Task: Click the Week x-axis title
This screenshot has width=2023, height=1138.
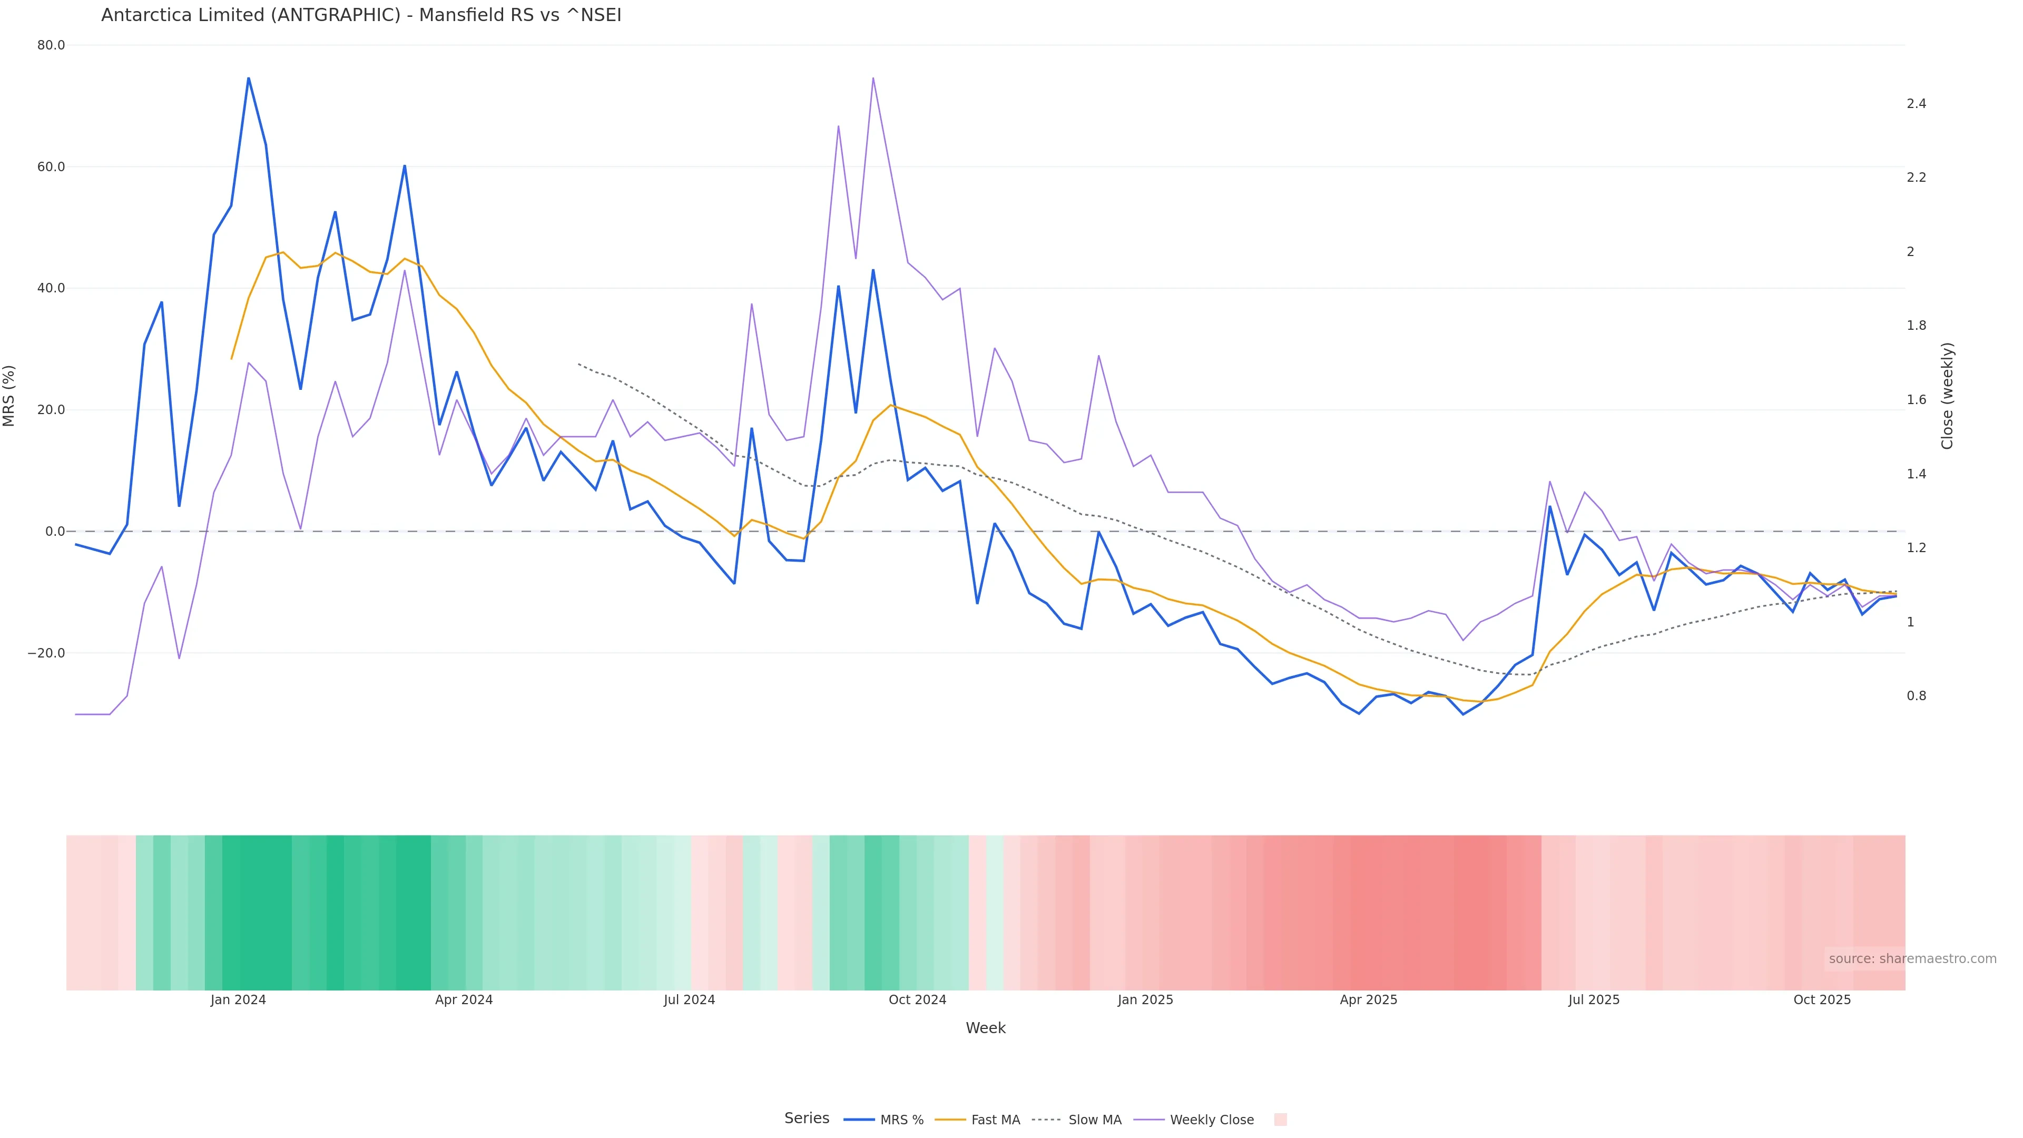Action: (x=986, y=1028)
